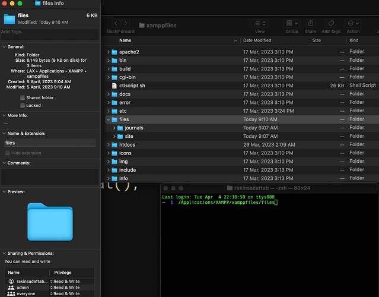The height and width of the screenshot is (297, 379).
Task: Collapse the Sharing & Permissions section
Action: 4,253
